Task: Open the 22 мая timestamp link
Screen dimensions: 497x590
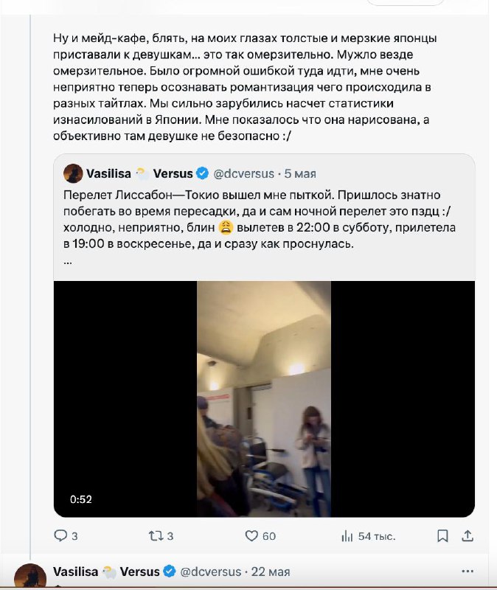Action: pos(271,572)
